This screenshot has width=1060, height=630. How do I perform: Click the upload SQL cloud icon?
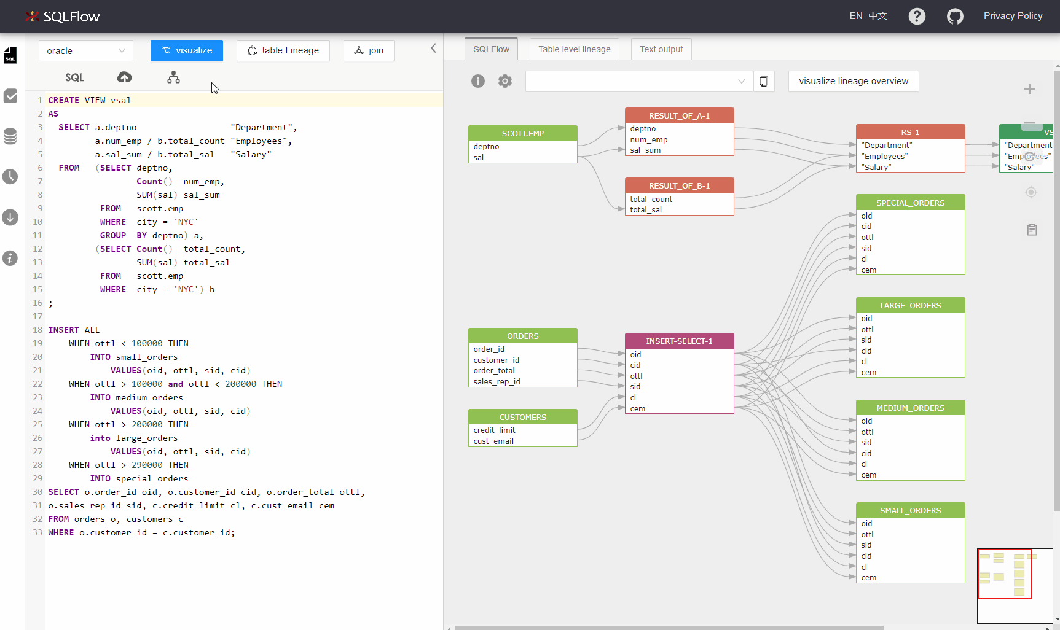[x=124, y=77]
